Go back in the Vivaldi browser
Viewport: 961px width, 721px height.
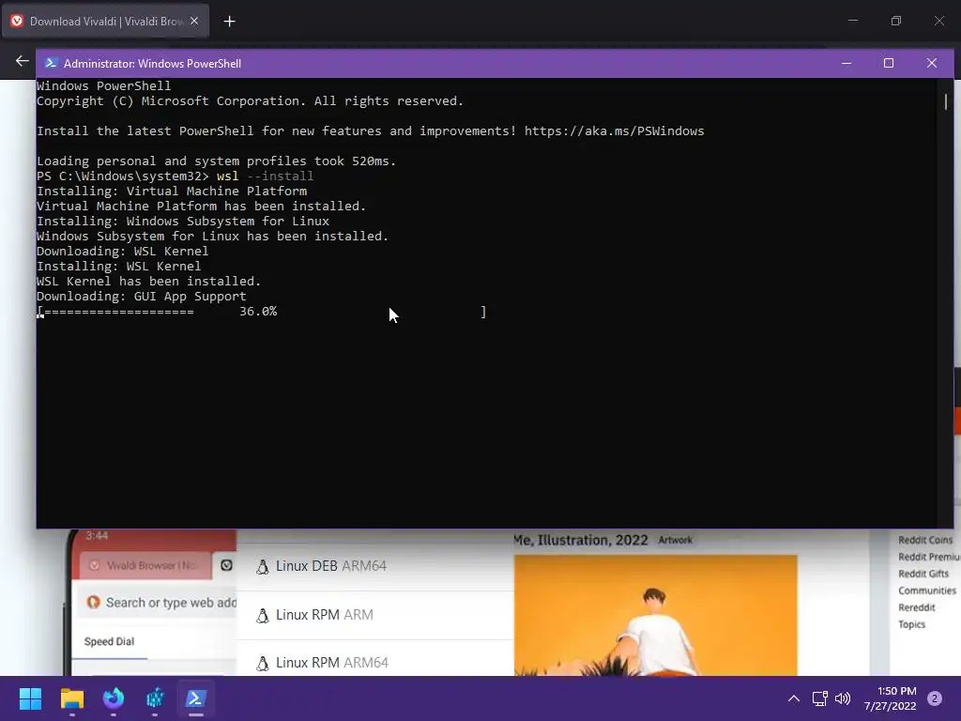point(23,61)
